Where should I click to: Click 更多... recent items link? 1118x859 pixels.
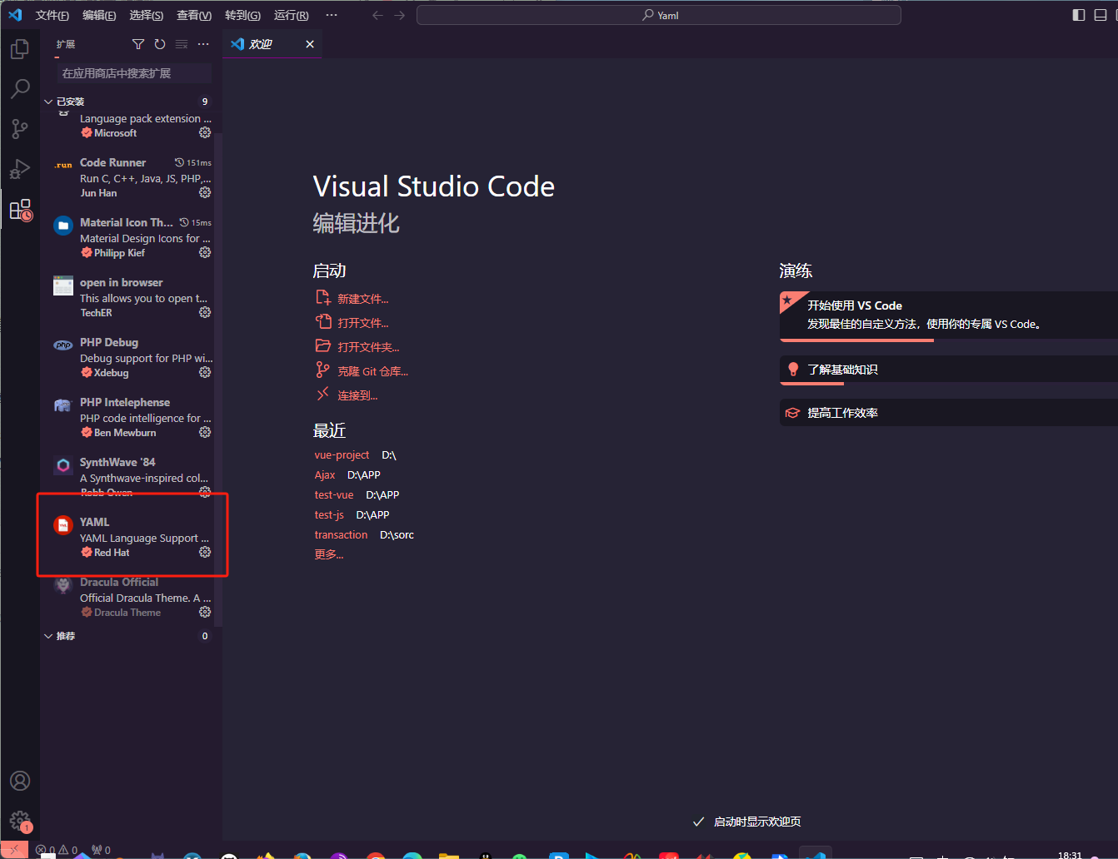(329, 554)
